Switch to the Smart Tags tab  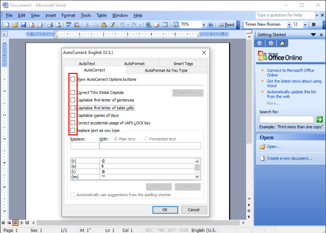point(183,63)
